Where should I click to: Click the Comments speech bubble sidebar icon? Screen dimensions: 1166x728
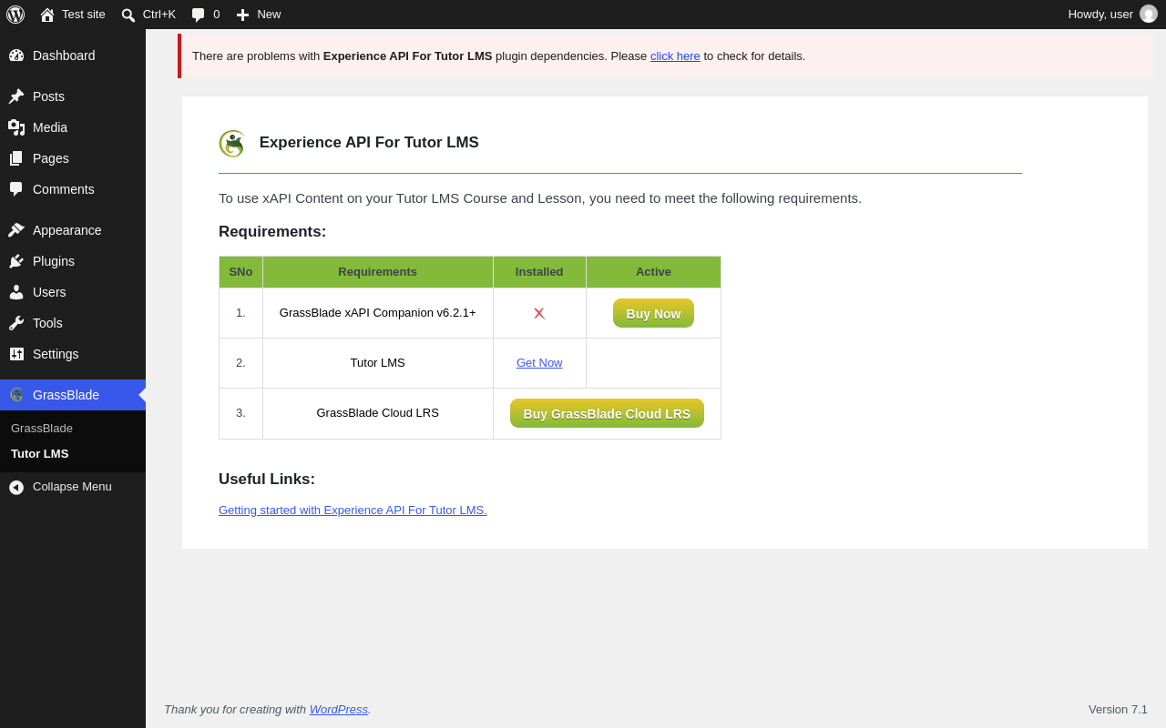click(16, 189)
